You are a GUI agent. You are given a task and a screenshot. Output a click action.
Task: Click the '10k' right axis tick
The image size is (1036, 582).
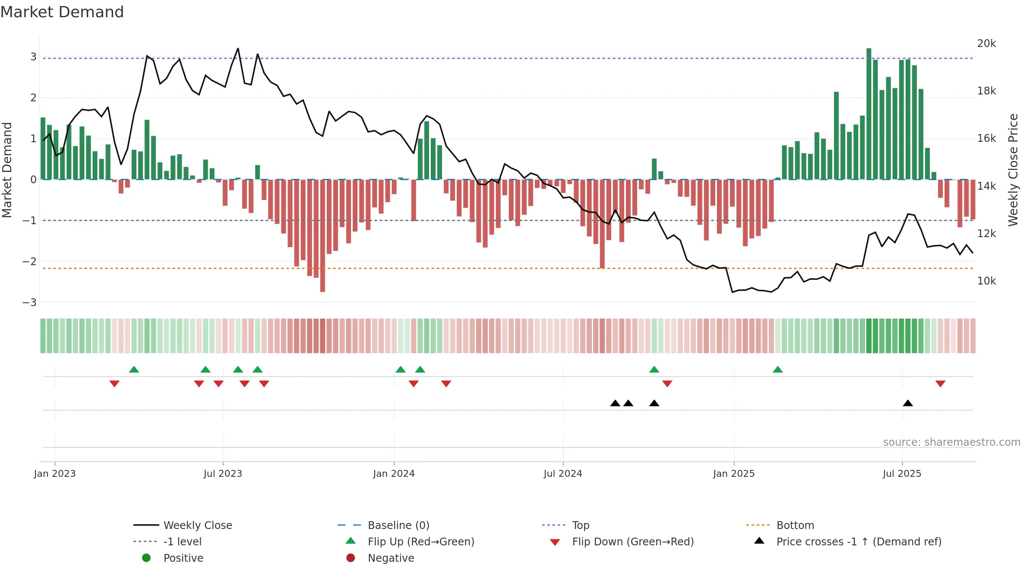point(987,281)
